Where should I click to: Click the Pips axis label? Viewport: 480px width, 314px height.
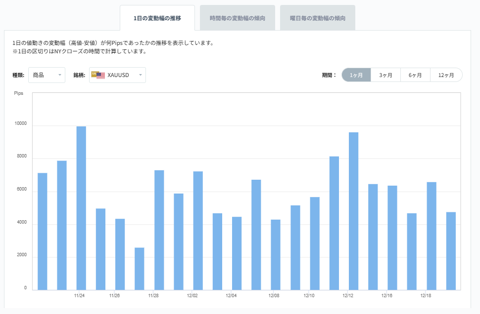coord(18,93)
